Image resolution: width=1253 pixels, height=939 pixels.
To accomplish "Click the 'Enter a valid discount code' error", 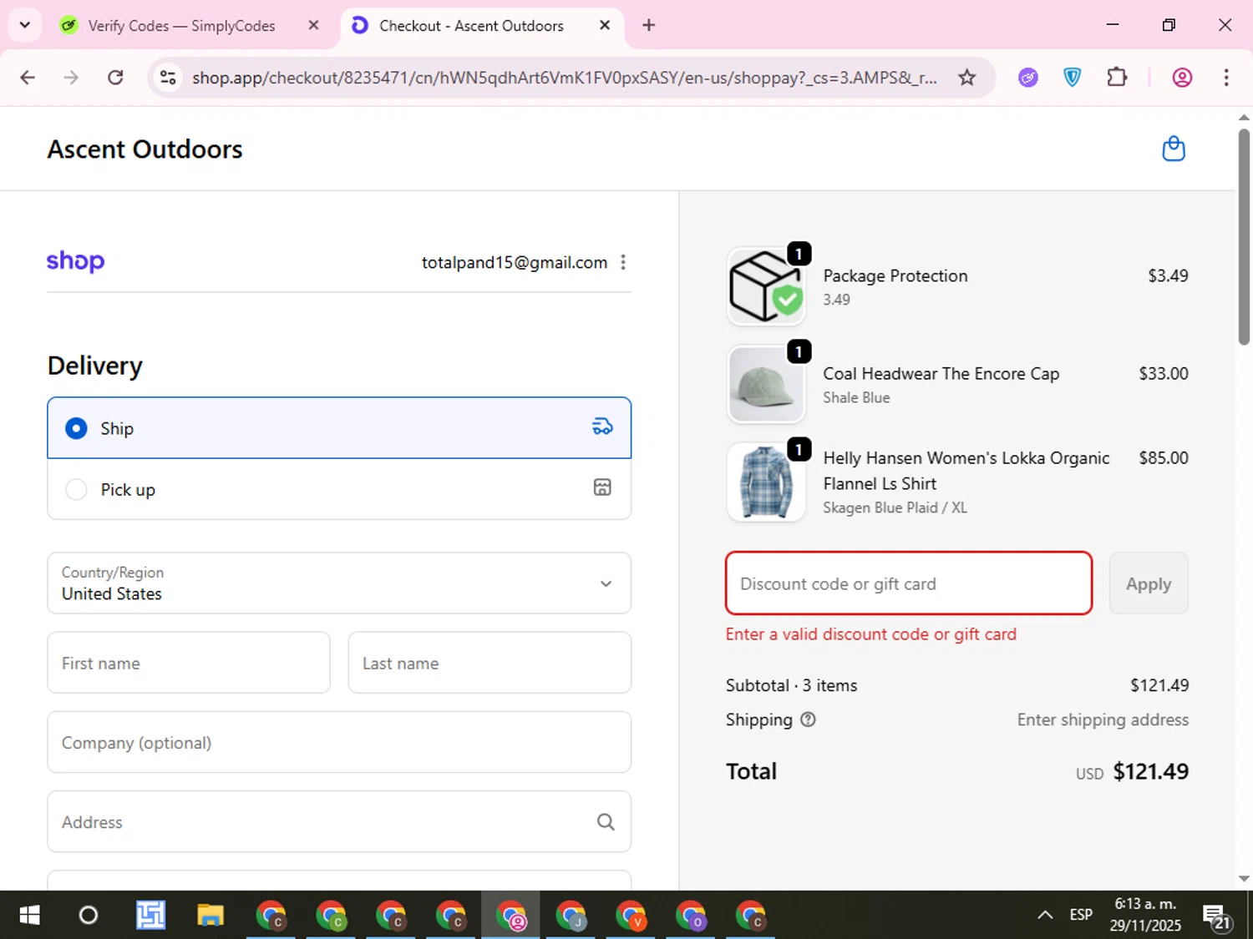I will pyautogui.click(x=870, y=634).
